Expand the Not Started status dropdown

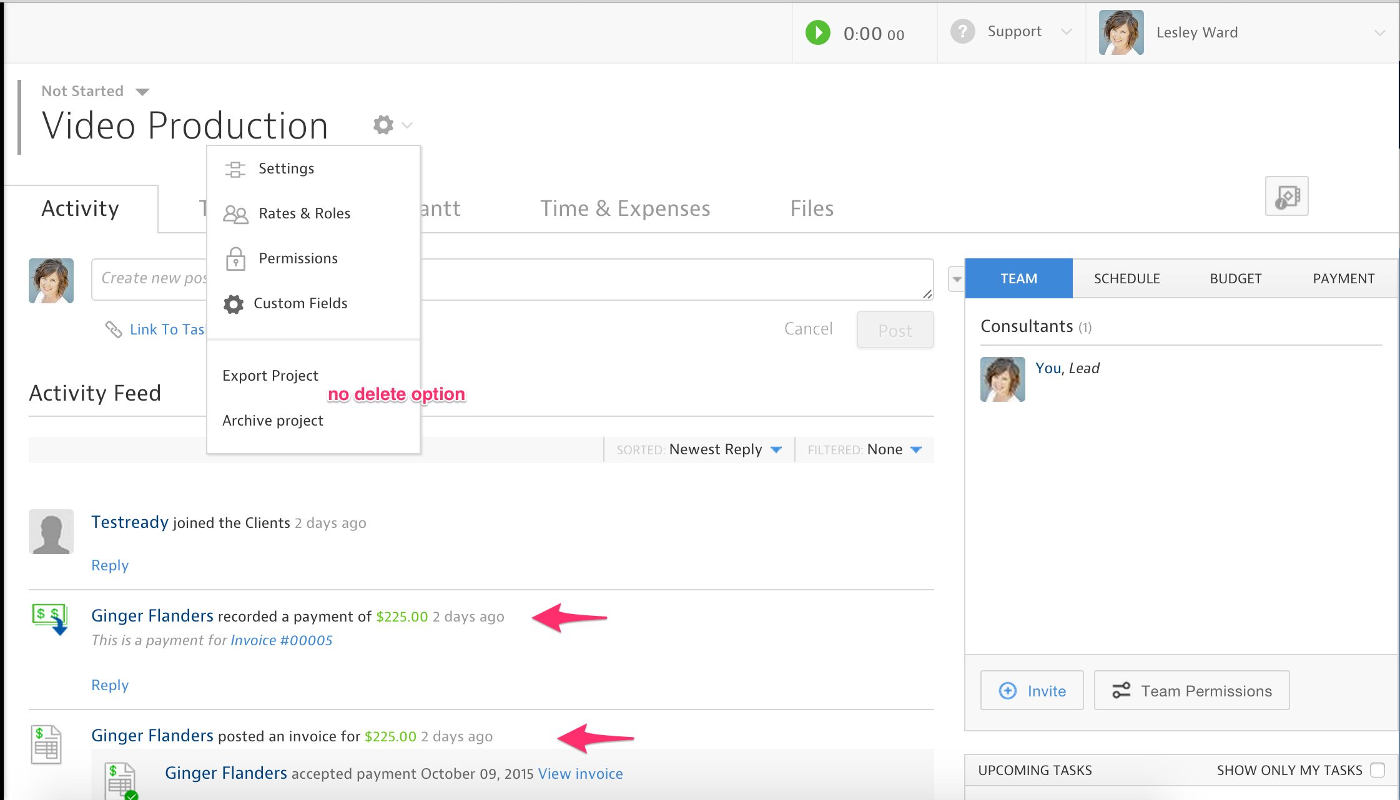pos(142,92)
